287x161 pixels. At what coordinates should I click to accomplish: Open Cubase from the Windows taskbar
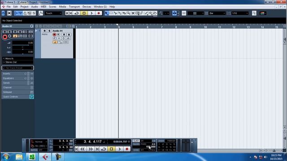[45, 157]
